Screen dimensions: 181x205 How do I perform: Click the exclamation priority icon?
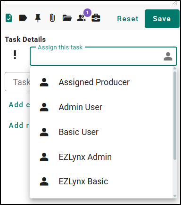(15, 55)
